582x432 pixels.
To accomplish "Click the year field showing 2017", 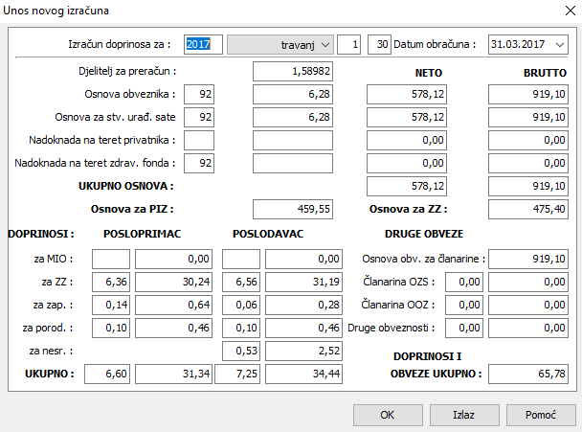I will 203,45.
